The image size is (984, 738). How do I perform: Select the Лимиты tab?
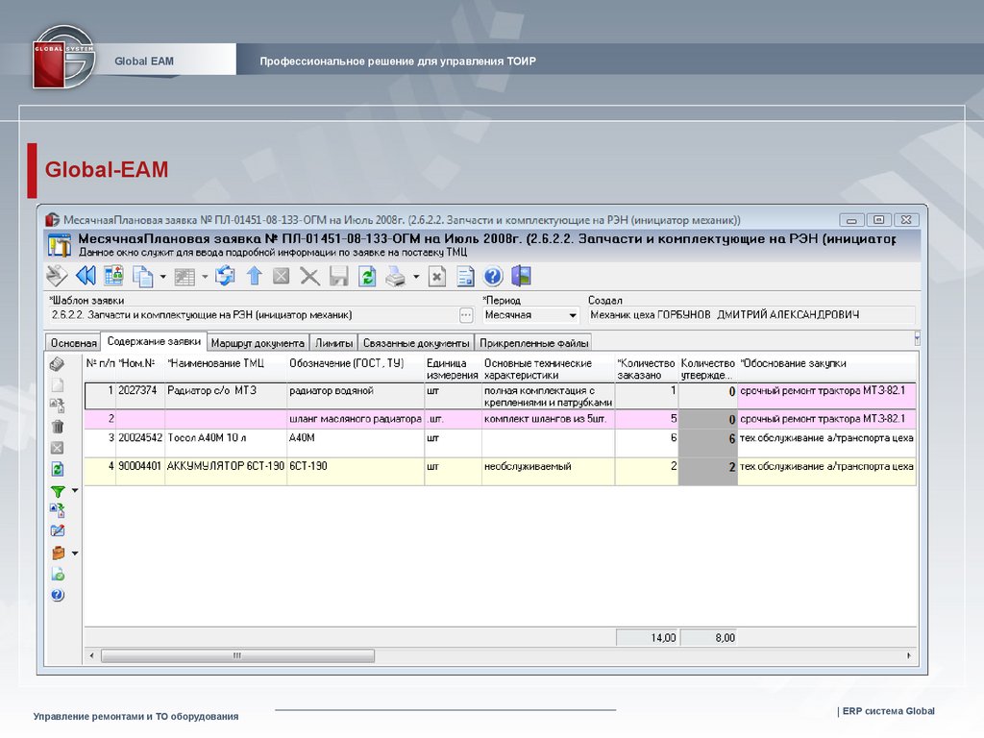pos(333,343)
